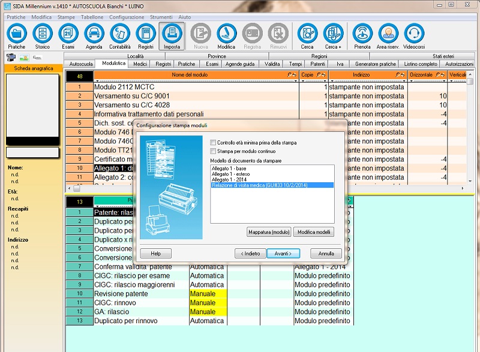
Task: Tick Stampa per modulo continuo checkbox
Action: 213,151
